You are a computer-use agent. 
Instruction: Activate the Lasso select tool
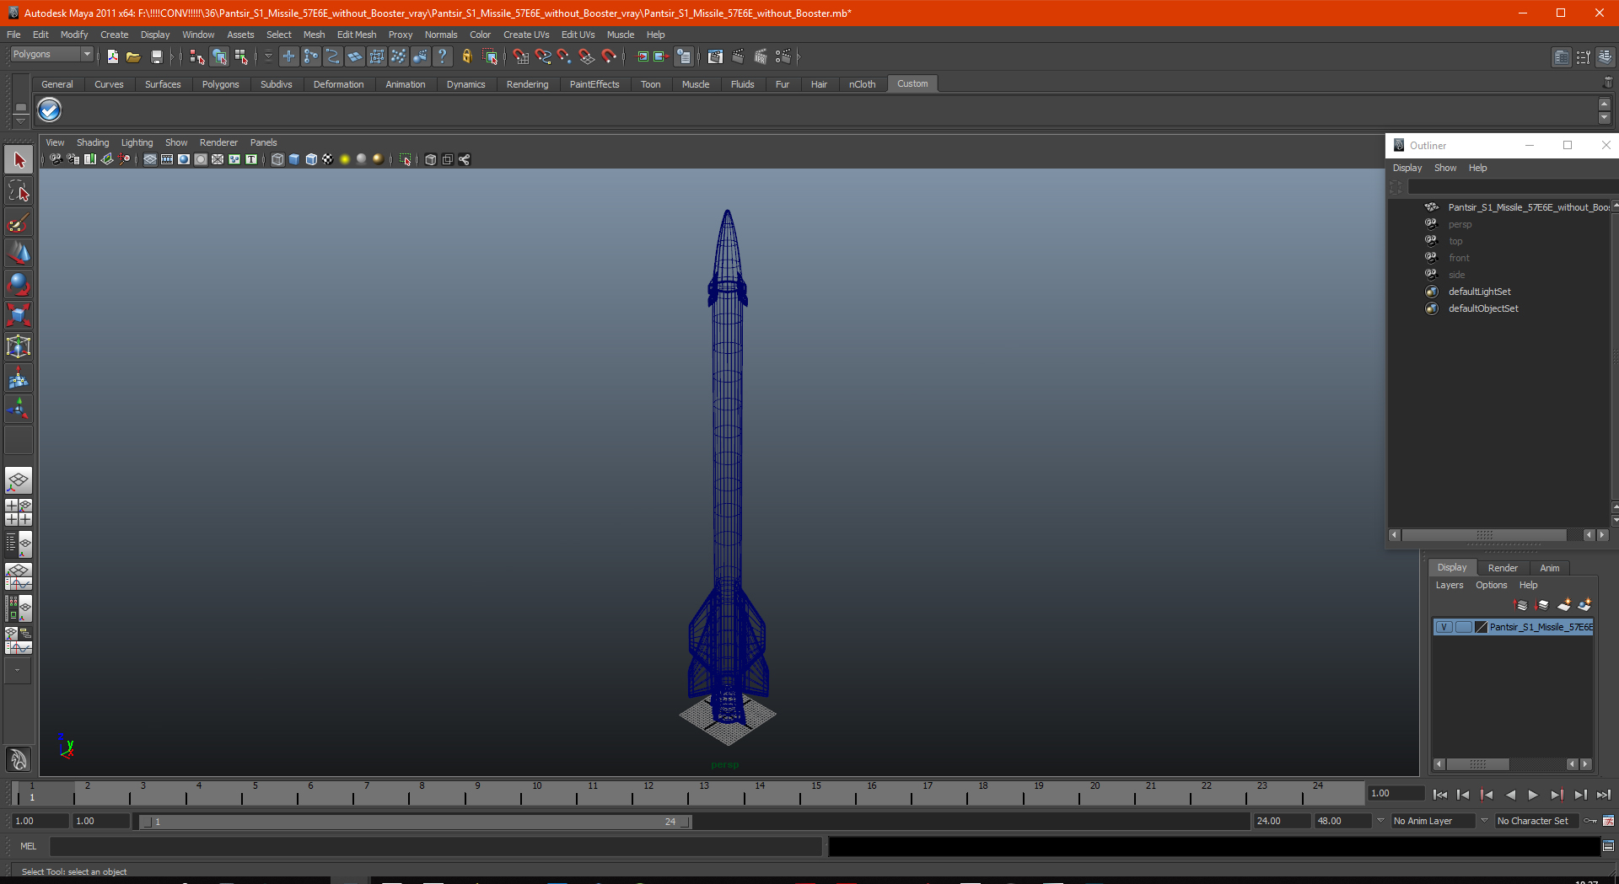19,192
